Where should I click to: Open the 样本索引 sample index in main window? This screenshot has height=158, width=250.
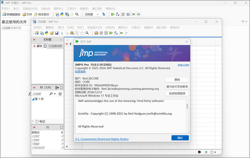pos(42,14)
